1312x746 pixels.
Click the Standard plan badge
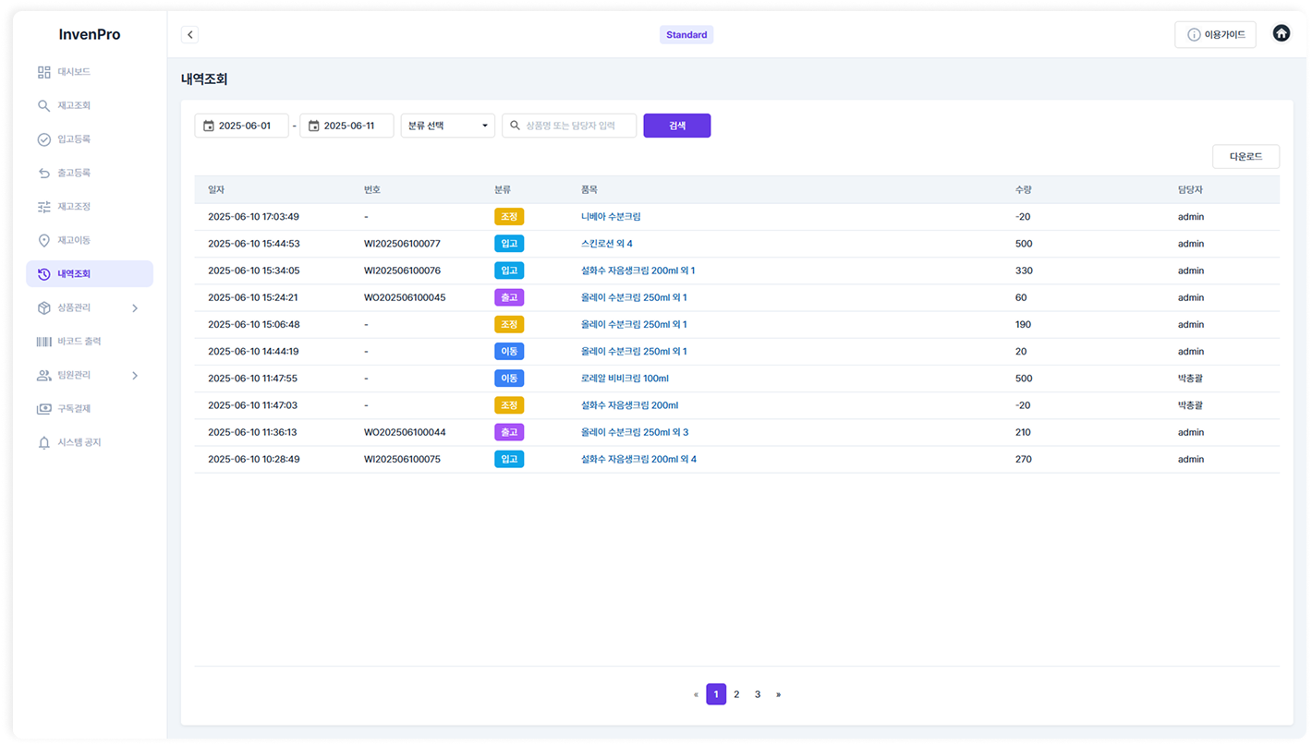pos(686,35)
